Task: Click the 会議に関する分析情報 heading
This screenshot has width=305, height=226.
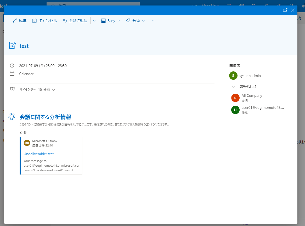Action: point(45,117)
